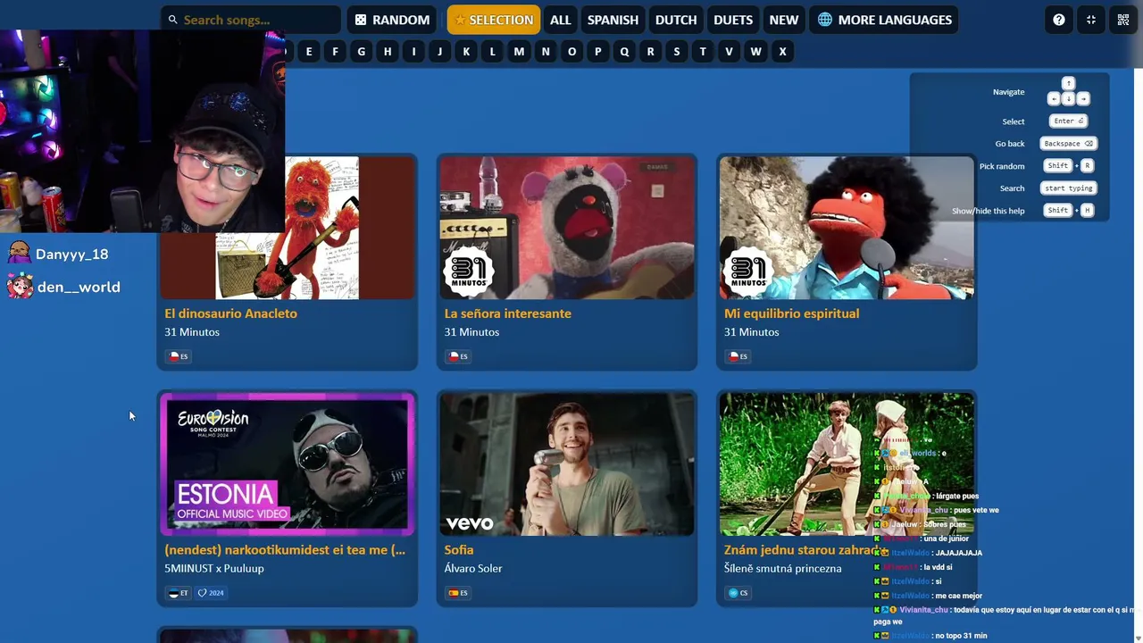Click the H key hint beside Show/hide this help
This screenshot has width=1143, height=643.
(x=1087, y=211)
